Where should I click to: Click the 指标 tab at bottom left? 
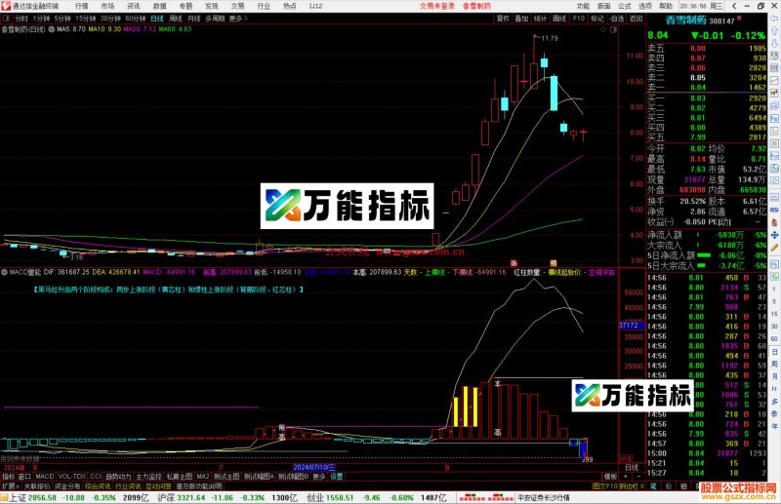pos(9,477)
